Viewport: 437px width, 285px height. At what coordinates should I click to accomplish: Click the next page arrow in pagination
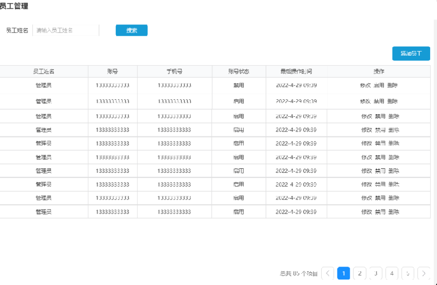click(x=424, y=273)
